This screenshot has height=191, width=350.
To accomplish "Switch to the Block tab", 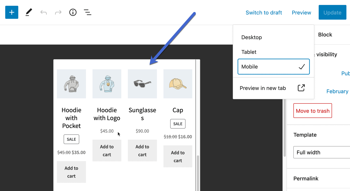I will [325, 35].
